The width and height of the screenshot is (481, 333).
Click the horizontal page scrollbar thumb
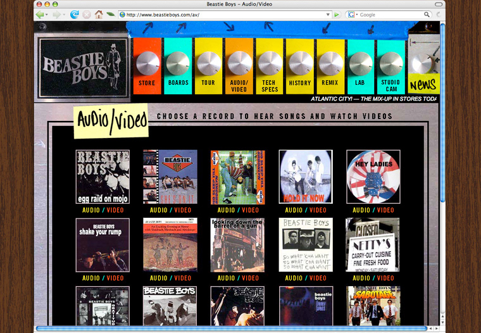point(232,329)
